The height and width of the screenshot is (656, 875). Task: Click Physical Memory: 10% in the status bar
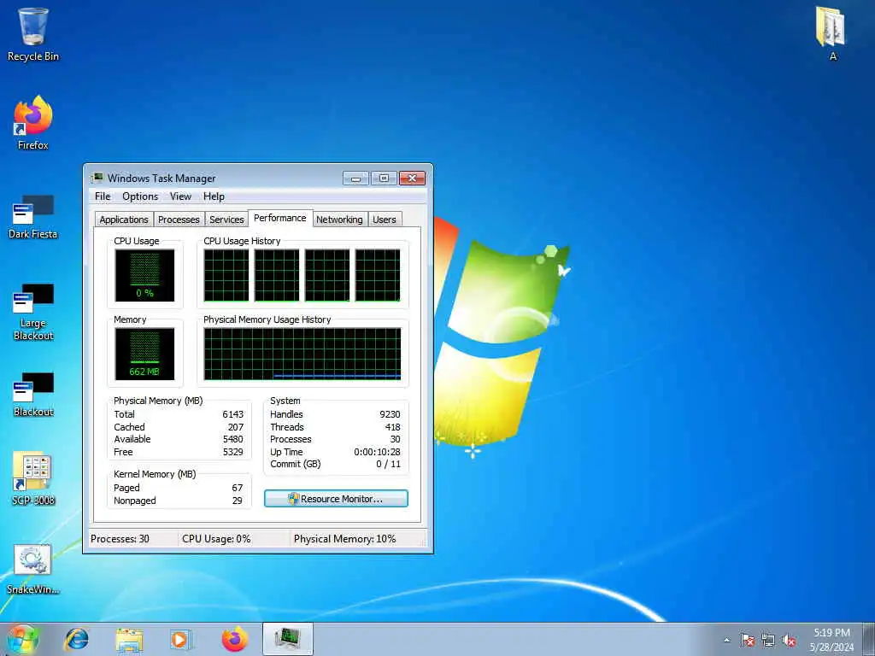point(345,539)
